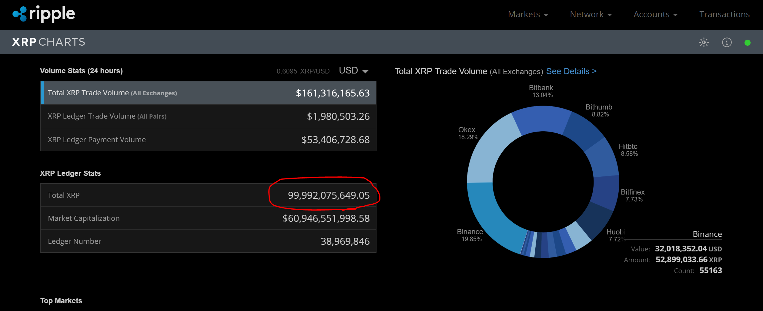The image size is (763, 311).
Task: Open the info circle icon
Action: pyautogui.click(x=727, y=42)
